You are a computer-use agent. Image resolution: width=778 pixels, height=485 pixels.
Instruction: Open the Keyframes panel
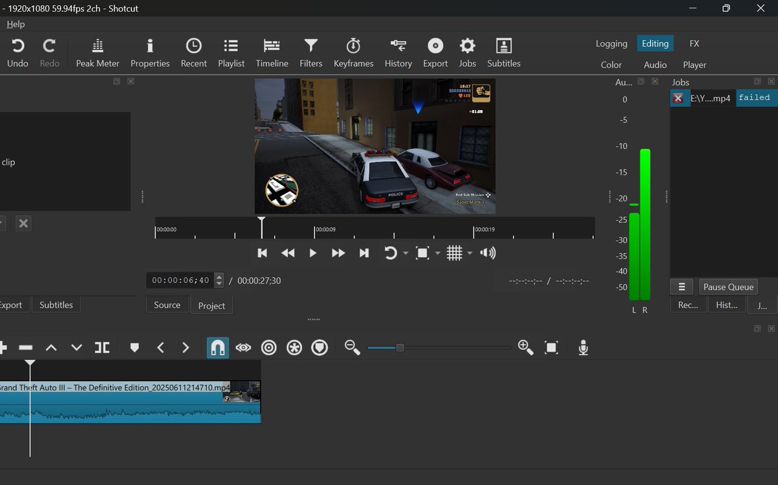353,53
